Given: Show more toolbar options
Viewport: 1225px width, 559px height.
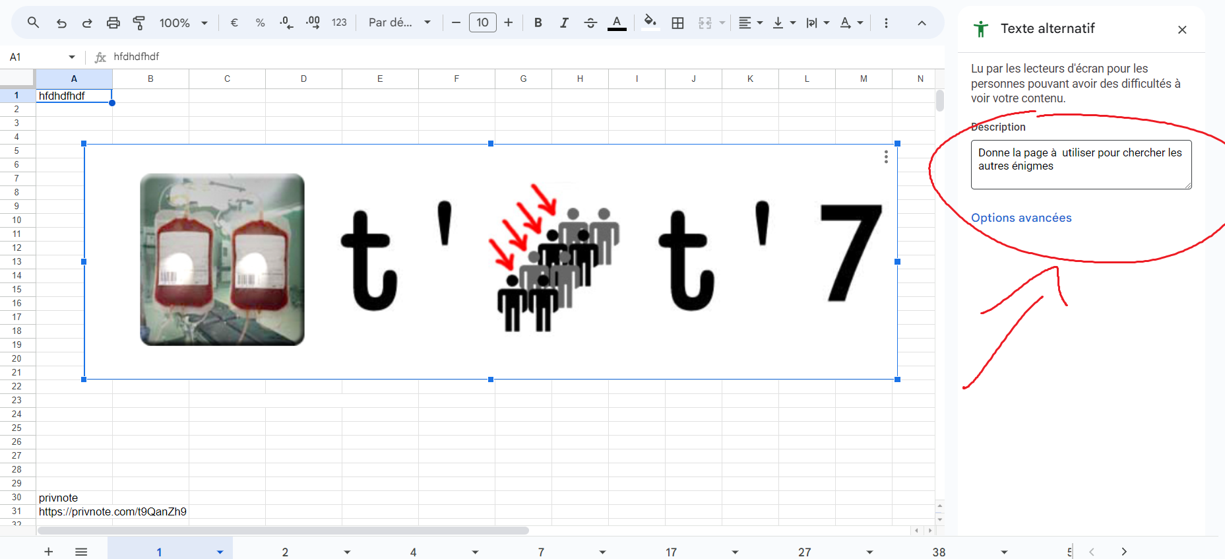Looking at the screenshot, I should click(x=886, y=22).
